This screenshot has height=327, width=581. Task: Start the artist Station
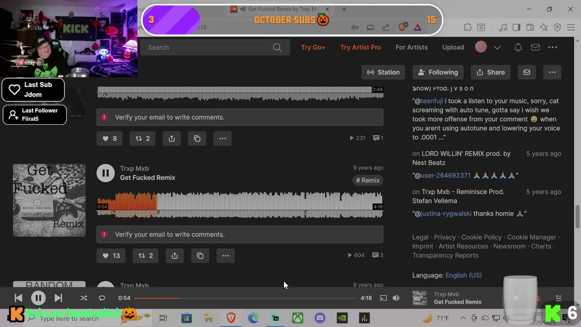383,72
